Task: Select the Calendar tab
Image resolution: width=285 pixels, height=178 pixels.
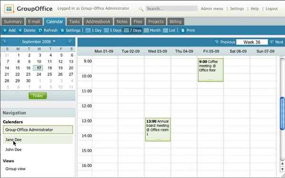Action: click(x=55, y=22)
